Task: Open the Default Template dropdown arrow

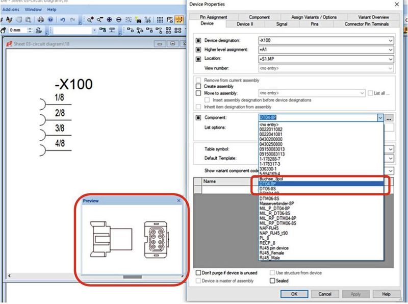Action: [x=390, y=158]
